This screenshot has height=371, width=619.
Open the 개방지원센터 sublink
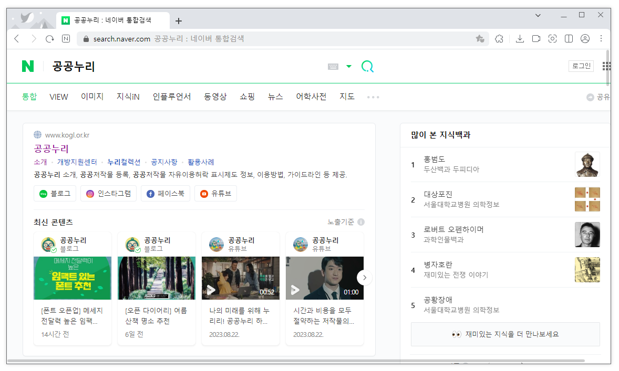pyautogui.click(x=77, y=162)
